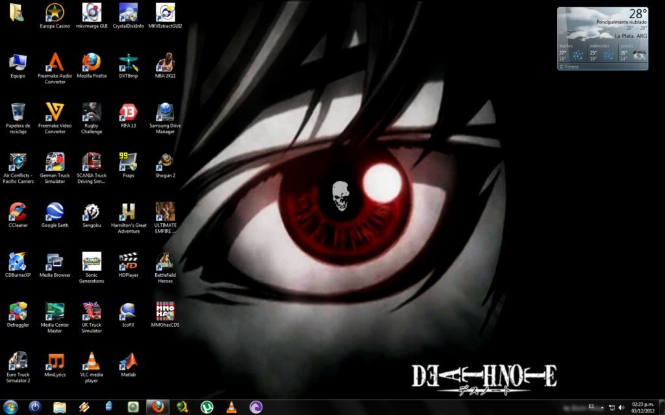Select Freemake Video Converter icon
The width and height of the screenshot is (665, 415).
(x=55, y=119)
